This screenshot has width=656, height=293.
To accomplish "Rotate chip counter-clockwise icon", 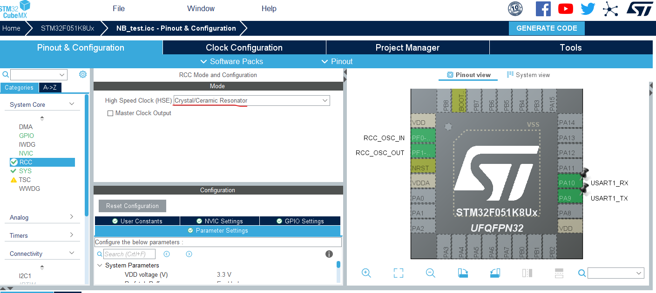I will tap(495, 273).
